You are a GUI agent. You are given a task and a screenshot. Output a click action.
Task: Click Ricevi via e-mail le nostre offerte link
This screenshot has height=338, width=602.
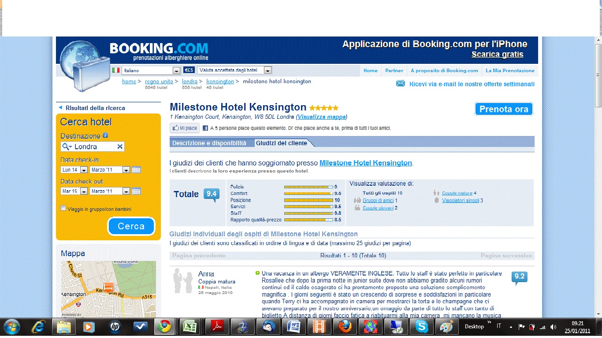(x=472, y=84)
